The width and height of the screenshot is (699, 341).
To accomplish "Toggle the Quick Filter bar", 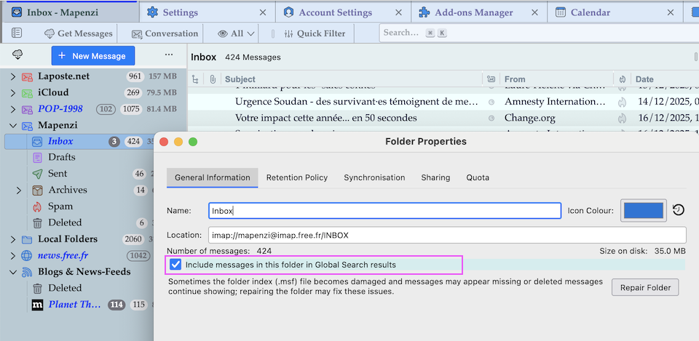I will pyautogui.click(x=313, y=33).
